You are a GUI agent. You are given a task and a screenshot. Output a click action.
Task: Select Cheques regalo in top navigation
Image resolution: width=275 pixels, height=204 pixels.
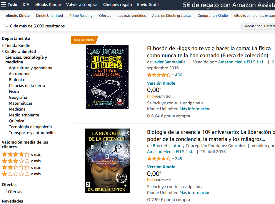(118, 4)
